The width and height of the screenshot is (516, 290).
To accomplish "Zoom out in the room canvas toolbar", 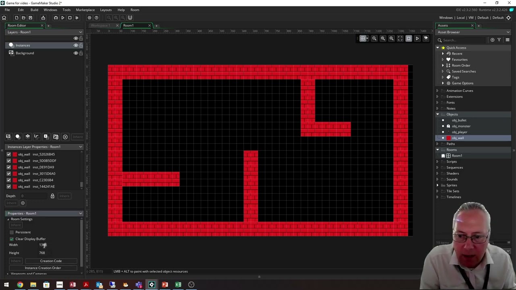I will point(374,39).
